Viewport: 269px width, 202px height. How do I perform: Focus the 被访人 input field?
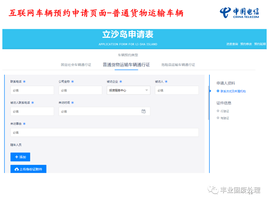[x=177, y=90]
